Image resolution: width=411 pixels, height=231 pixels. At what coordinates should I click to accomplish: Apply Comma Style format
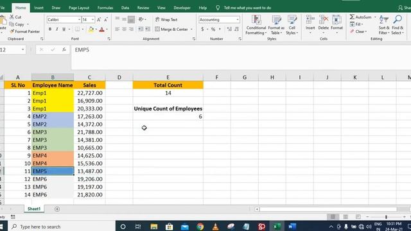220,30
